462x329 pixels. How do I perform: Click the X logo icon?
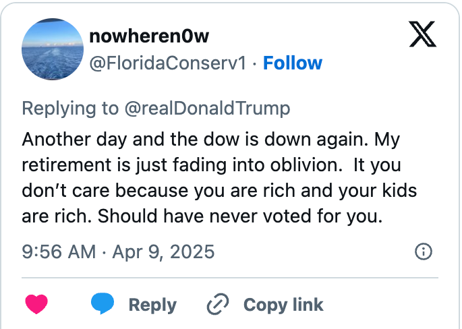(x=423, y=34)
